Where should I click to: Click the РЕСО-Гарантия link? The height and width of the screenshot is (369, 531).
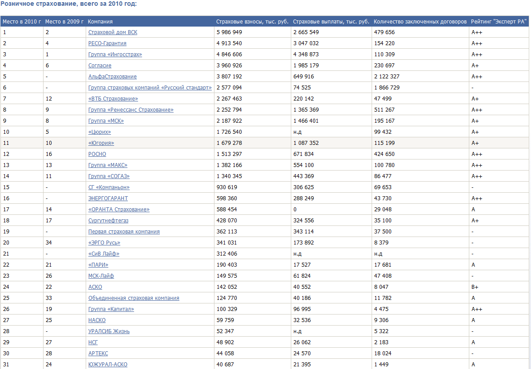(107, 43)
